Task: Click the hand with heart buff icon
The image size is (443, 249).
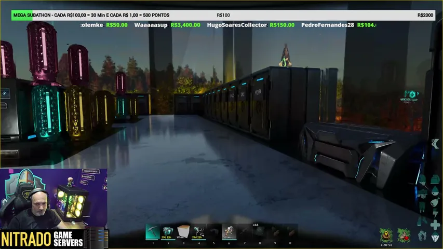Action: point(404,235)
